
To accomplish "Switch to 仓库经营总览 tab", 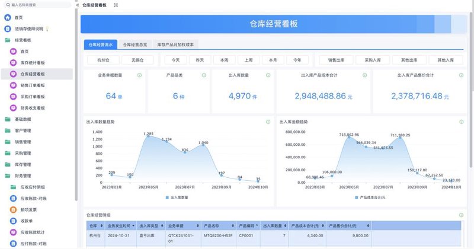I will click(135, 44).
